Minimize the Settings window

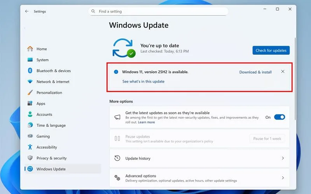pos(265,9)
